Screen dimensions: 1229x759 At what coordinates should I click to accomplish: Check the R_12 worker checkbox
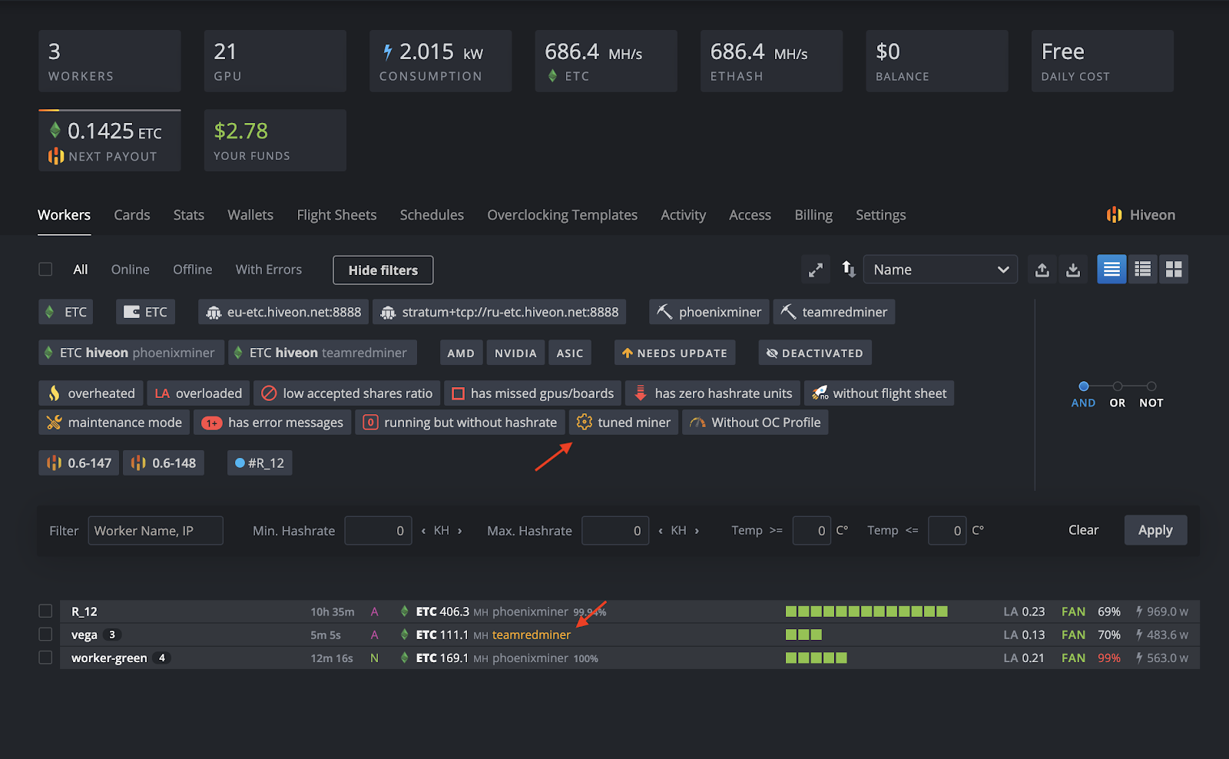(45, 612)
